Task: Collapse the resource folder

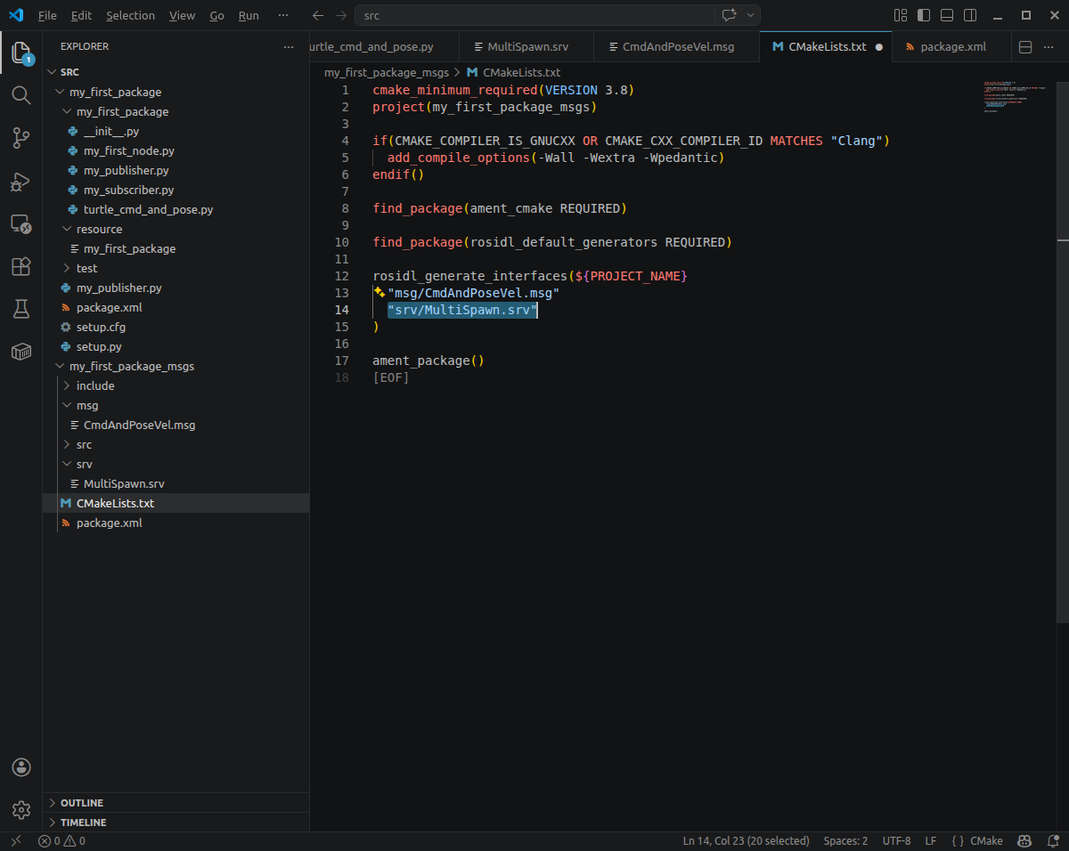Action: 67,229
